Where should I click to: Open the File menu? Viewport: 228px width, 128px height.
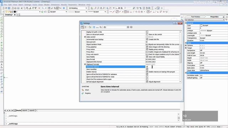click(5, 5)
